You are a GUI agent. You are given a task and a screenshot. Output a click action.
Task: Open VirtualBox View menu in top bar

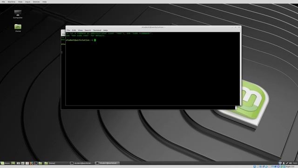[x=20, y=2]
